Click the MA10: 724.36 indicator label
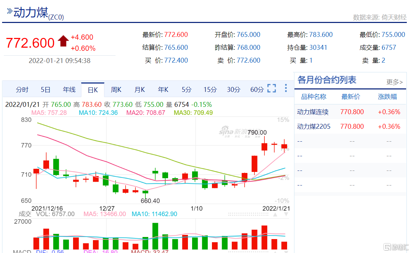The image size is (411, 253). (98, 113)
